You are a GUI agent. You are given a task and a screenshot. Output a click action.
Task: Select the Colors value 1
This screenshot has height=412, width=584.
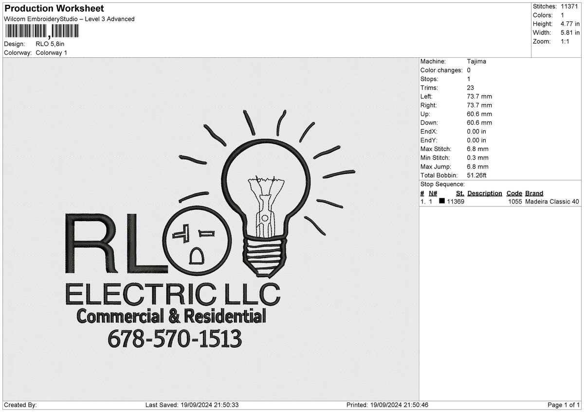(x=563, y=15)
